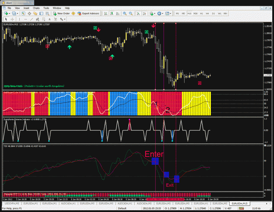Open the View menu
Viewport: 274px width, 212px height.
[17, 8]
